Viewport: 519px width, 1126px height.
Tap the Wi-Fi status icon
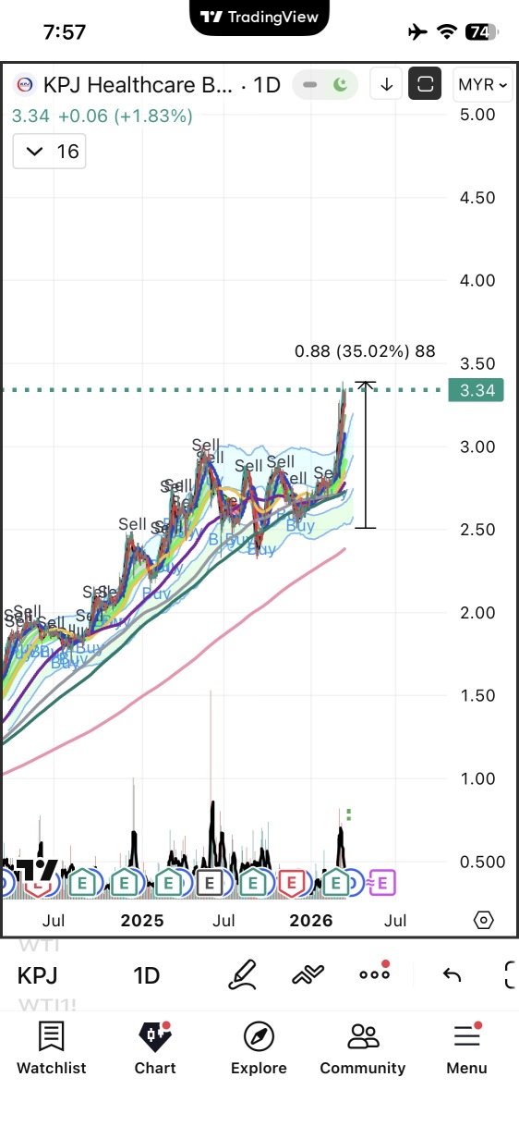(448, 32)
